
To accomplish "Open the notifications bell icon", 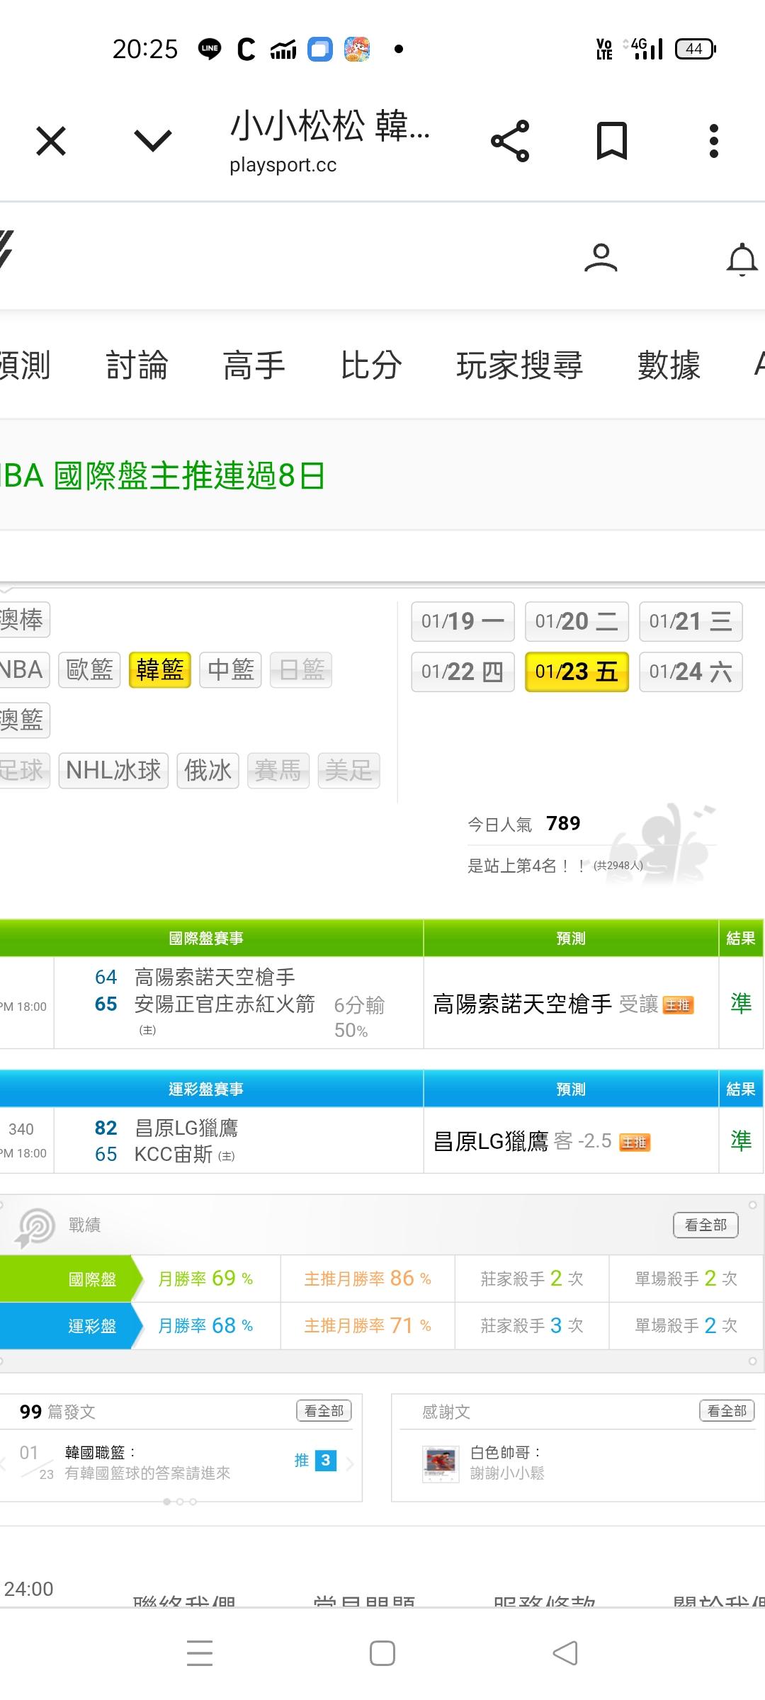I will (742, 259).
